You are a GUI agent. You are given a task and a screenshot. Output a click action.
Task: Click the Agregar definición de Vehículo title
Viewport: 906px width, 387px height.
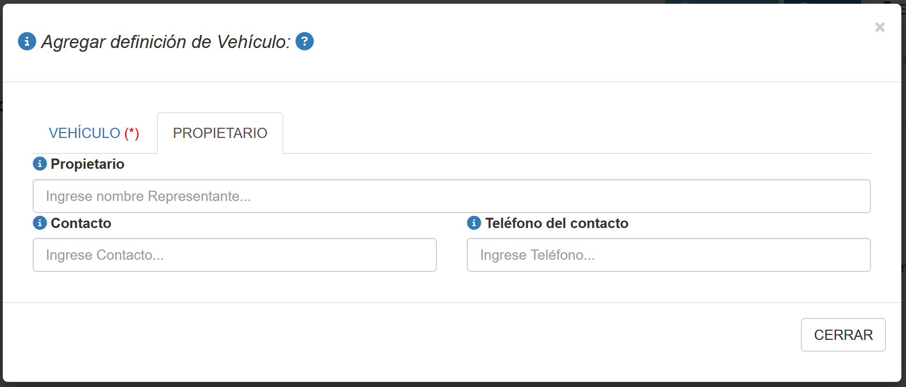click(166, 42)
